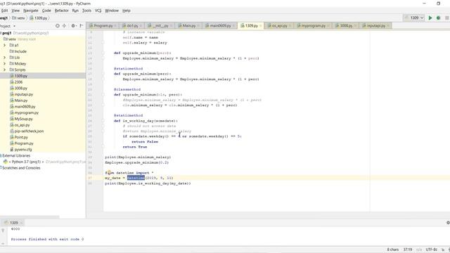
Task: Open the Run menu
Action: [x=75, y=11]
